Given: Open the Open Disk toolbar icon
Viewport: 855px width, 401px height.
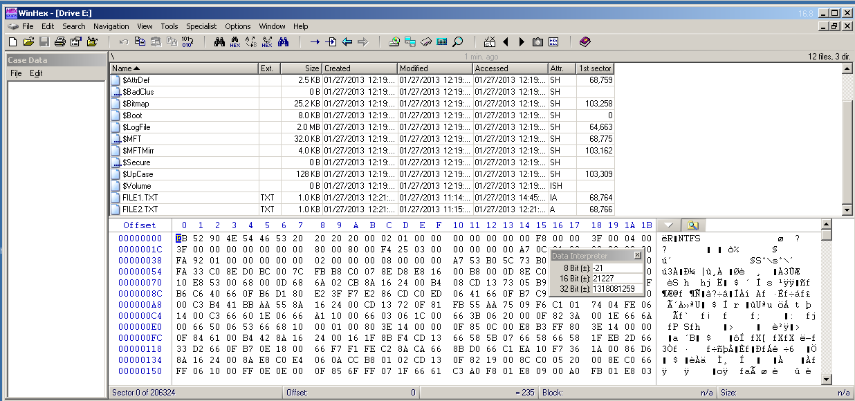Looking at the screenshot, I should coord(394,42).
